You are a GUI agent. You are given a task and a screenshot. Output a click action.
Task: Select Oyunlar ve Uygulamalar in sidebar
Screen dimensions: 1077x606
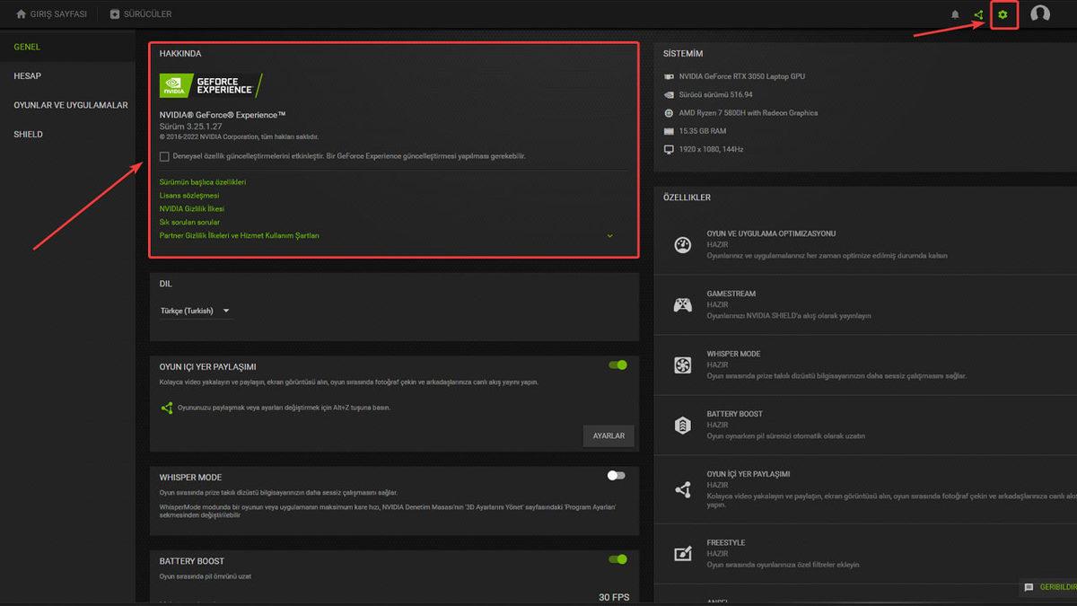pos(71,105)
